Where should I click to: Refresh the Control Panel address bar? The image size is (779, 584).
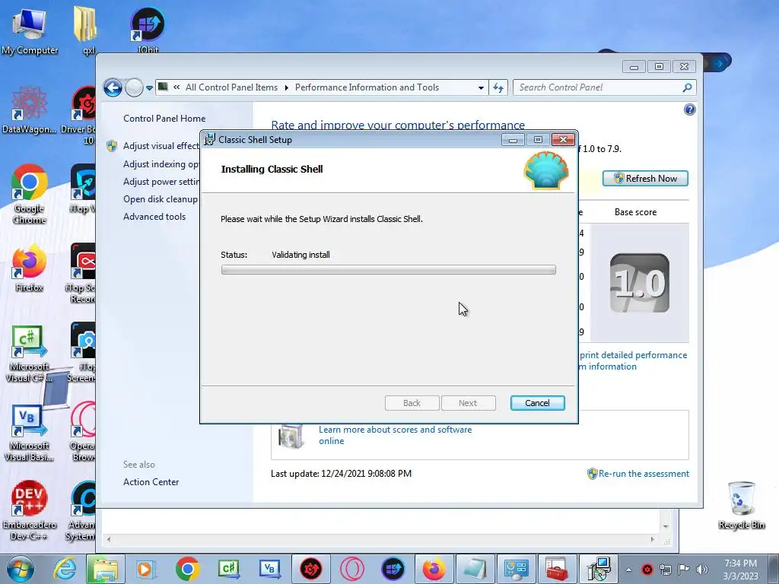click(x=498, y=88)
